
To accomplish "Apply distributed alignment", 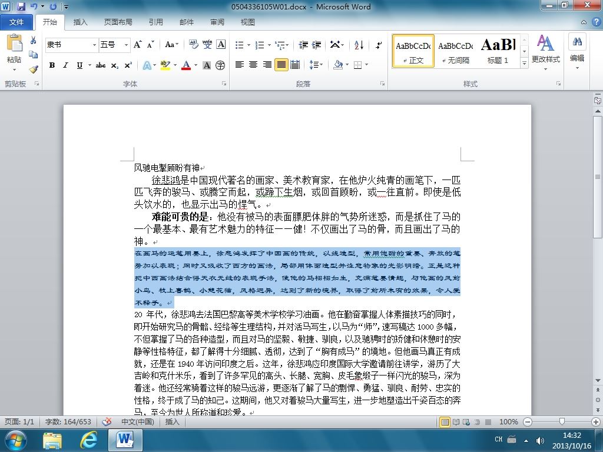I will (295, 65).
